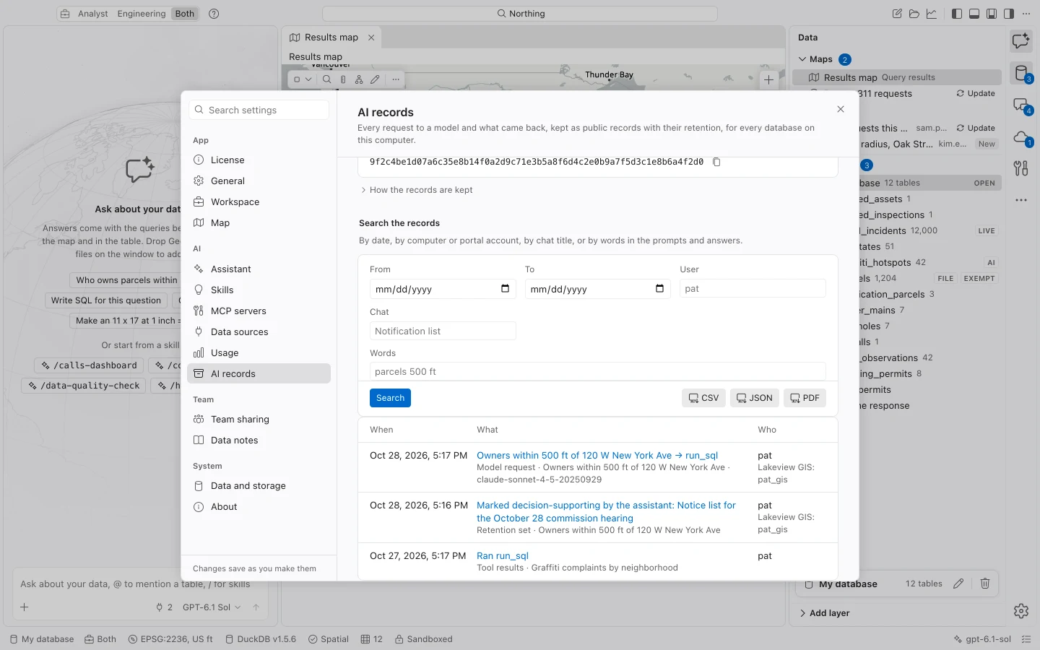Image resolution: width=1040 pixels, height=650 pixels.
Task: Open General settings
Action: (x=259, y=181)
